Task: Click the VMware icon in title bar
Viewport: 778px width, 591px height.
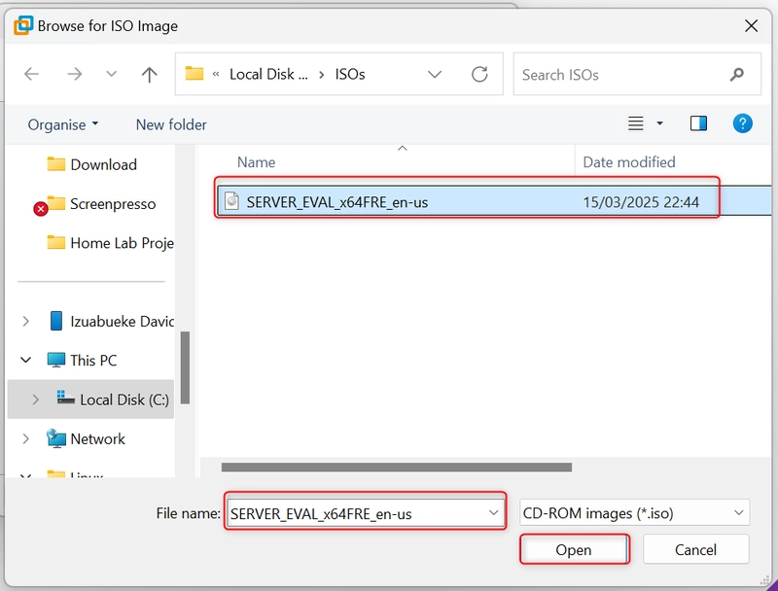Action: point(23,25)
